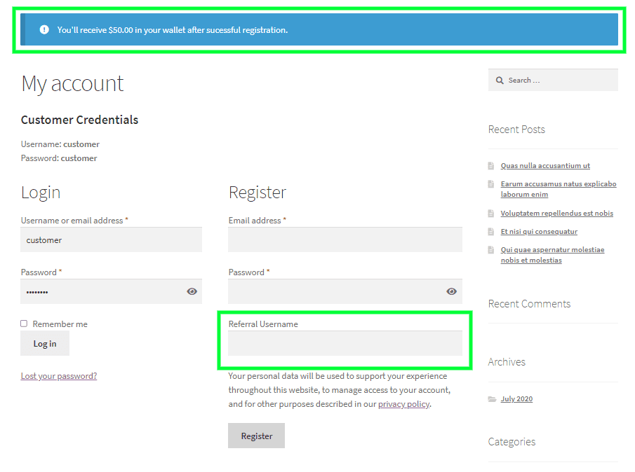Click the search magnifier icon
Viewport: 635px width, 472px height.
point(499,80)
